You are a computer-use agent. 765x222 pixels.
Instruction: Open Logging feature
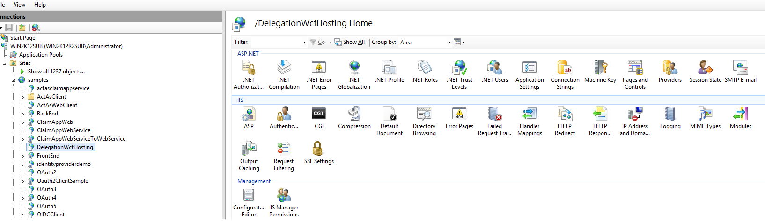pyautogui.click(x=670, y=117)
